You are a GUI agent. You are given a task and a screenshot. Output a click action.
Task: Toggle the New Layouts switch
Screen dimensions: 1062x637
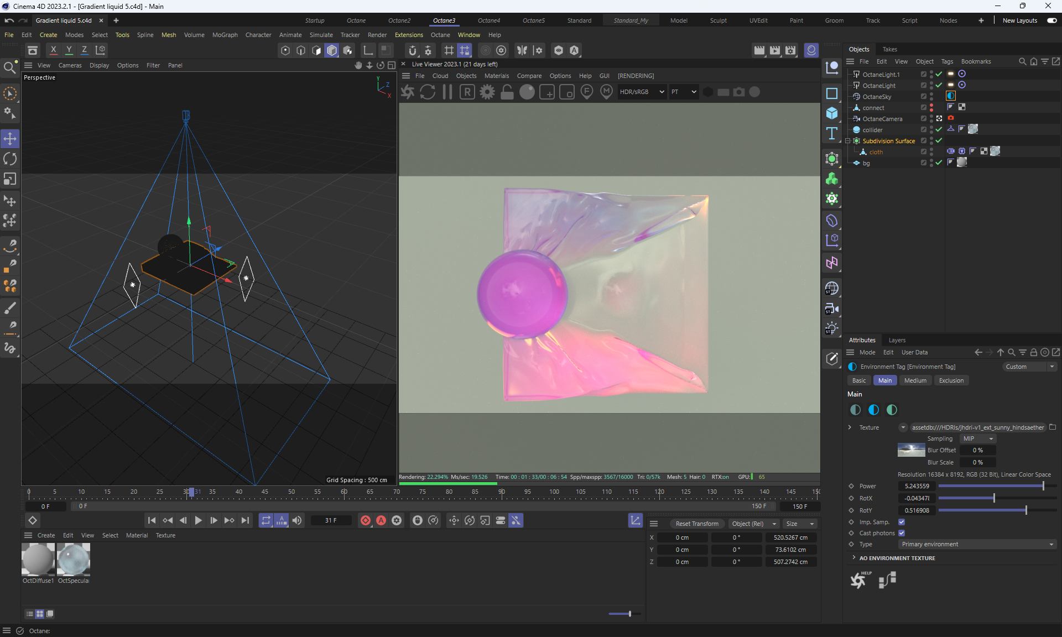[x=1051, y=20]
